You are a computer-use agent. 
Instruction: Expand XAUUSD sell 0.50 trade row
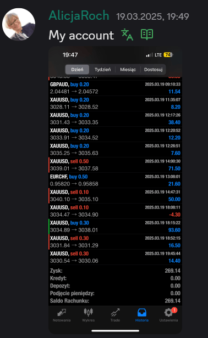pos(115,165)
